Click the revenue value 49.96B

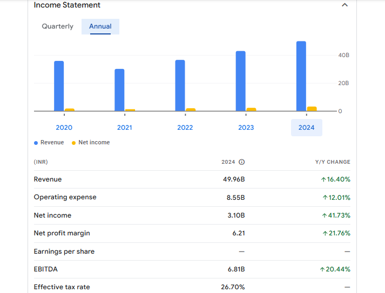tap(234, 179)
